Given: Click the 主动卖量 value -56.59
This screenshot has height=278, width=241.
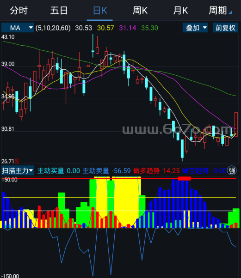Looking at the screenshot, I should click(121, 171).
